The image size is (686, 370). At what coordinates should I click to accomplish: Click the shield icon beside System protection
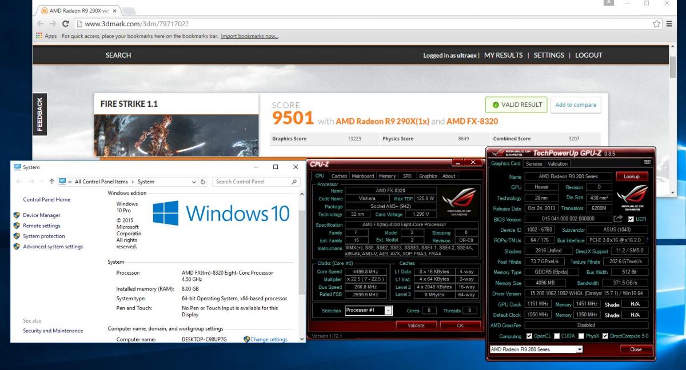(x=17, y=236)
